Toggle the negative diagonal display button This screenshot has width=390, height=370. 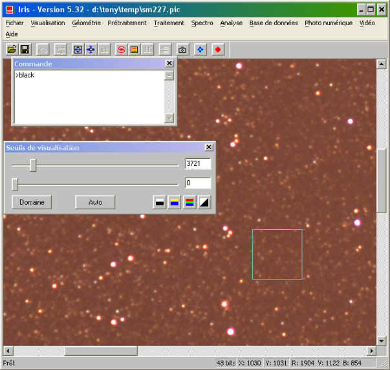(x=204, y=203)
